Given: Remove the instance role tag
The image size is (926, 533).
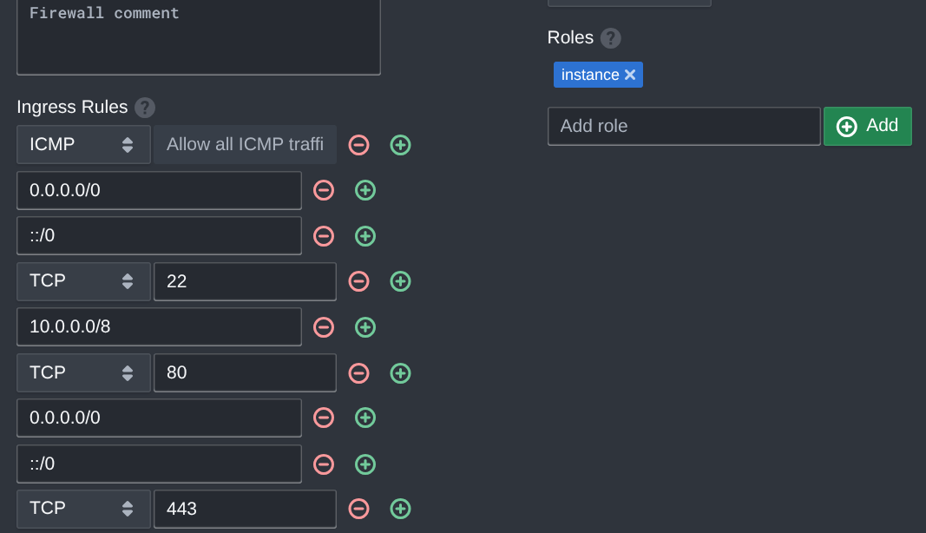Looking at the screenshot, I should click(630, 75).
